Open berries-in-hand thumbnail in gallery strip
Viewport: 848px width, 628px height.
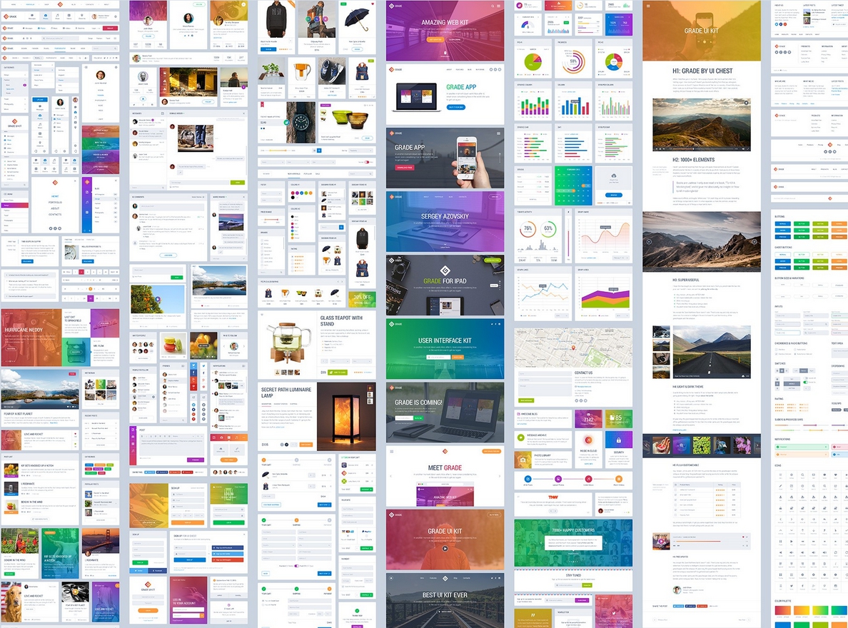tap(660, 446)
